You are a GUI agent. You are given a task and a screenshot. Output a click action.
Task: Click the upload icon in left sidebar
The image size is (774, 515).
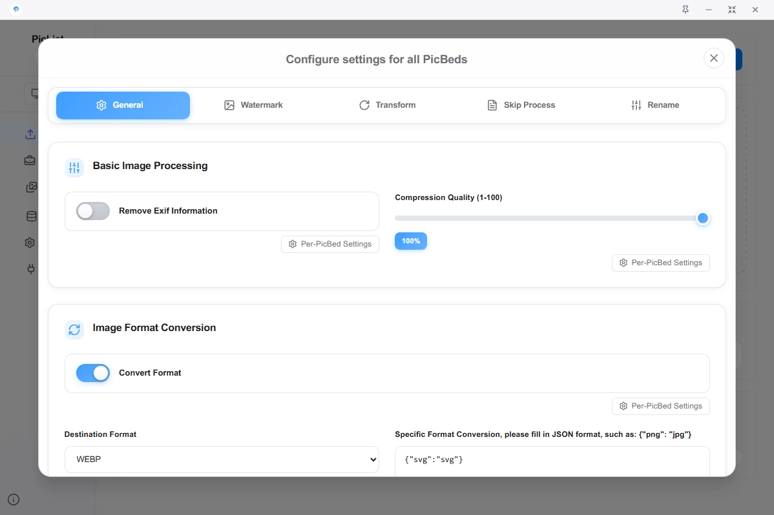tap(30, 134)
